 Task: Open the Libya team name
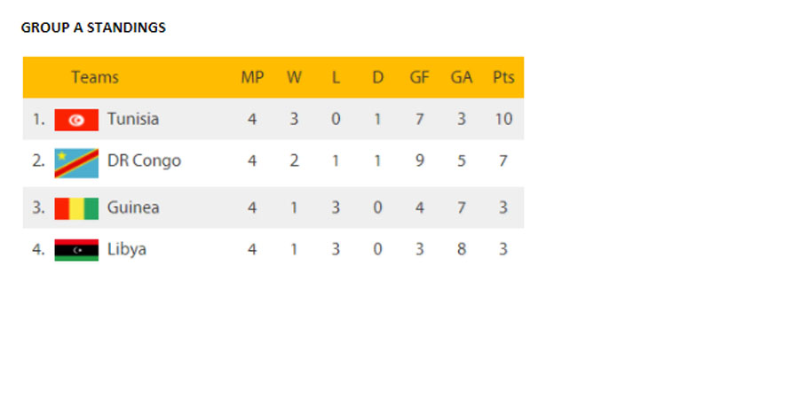(x=127, y=249)
